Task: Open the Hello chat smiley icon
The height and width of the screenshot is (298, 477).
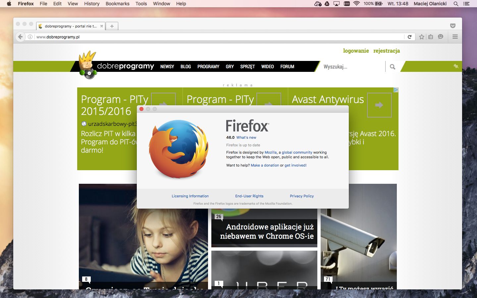Action: point(441,37)
